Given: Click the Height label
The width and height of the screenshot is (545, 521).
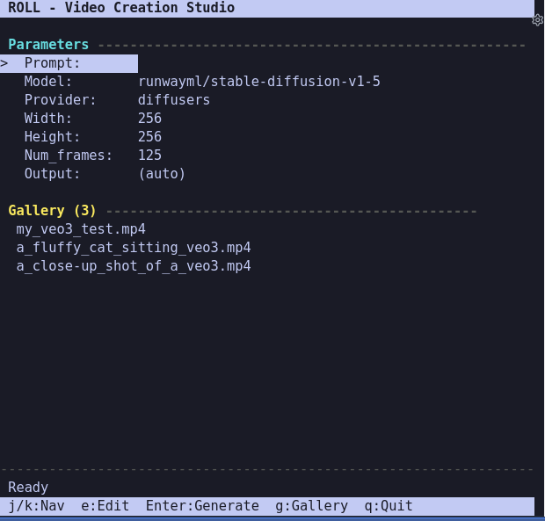Looking at the screenshot, I should [52, 137].
